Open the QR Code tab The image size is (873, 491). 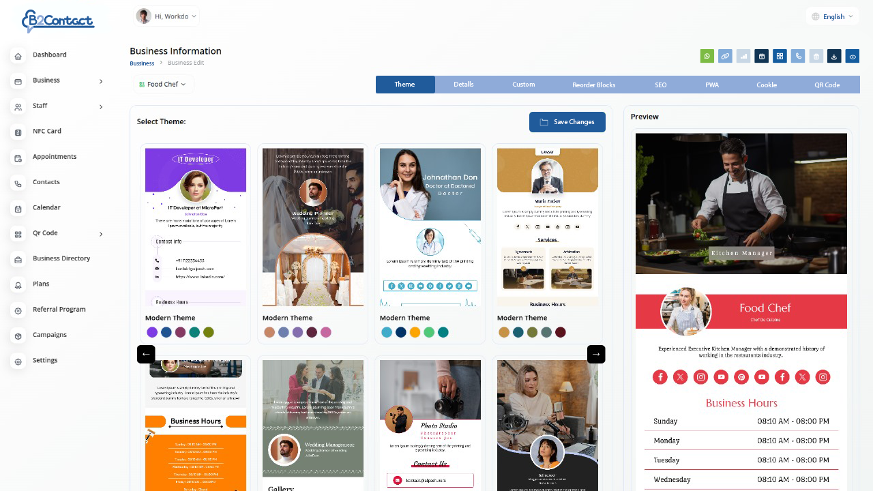coord(827,85)
